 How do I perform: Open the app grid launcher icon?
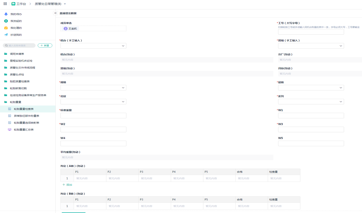(x=5, y=4)
